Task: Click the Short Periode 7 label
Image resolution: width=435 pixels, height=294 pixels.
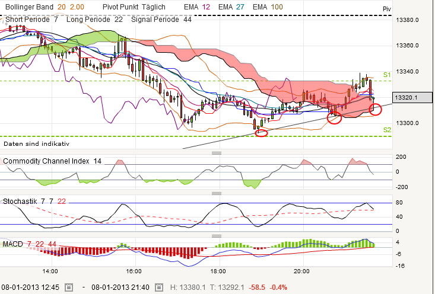Action: [x=31, y=20]
